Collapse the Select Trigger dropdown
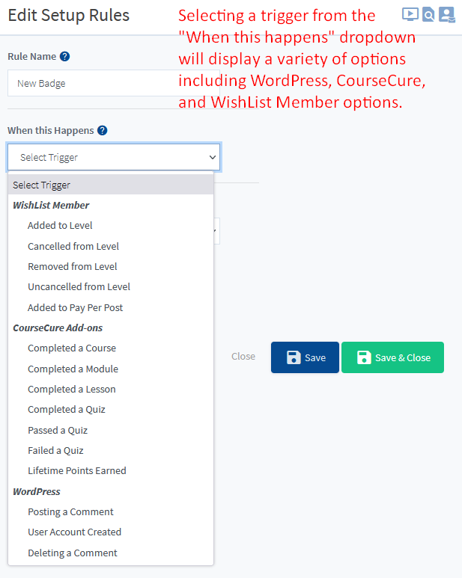This screenshot has width=462, height=578. point(114,158)
